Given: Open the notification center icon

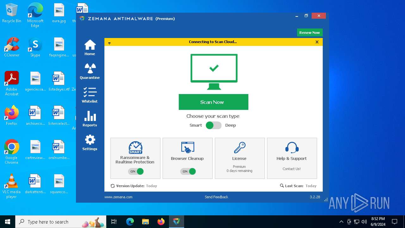Looking at the screenshot, I should click(395, 222).
